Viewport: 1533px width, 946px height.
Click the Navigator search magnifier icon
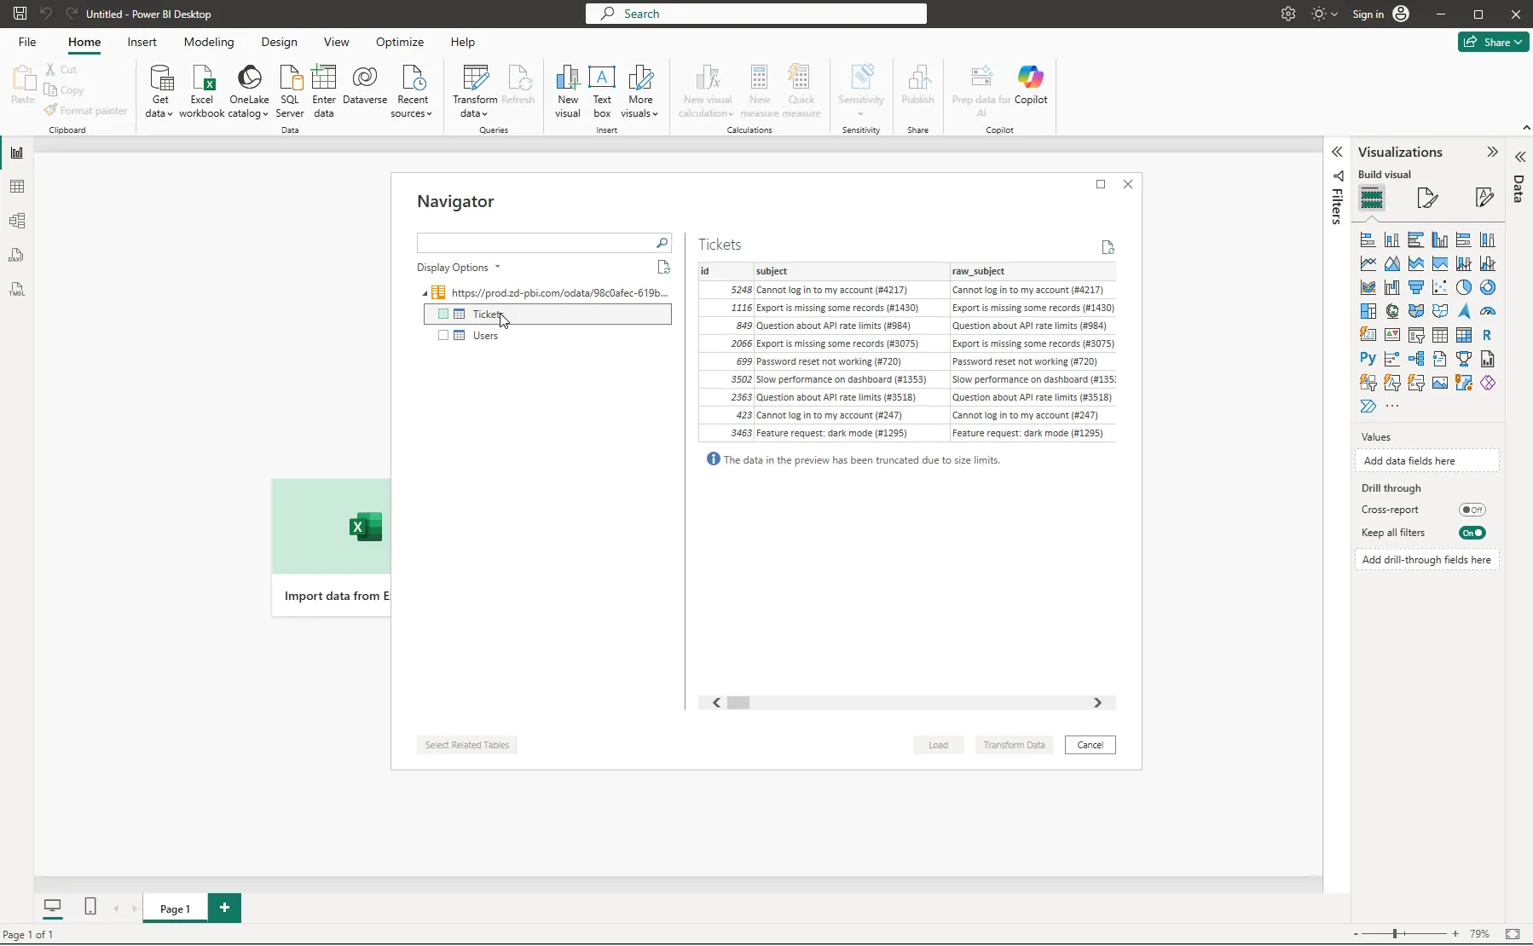click(x=662, y=243)
